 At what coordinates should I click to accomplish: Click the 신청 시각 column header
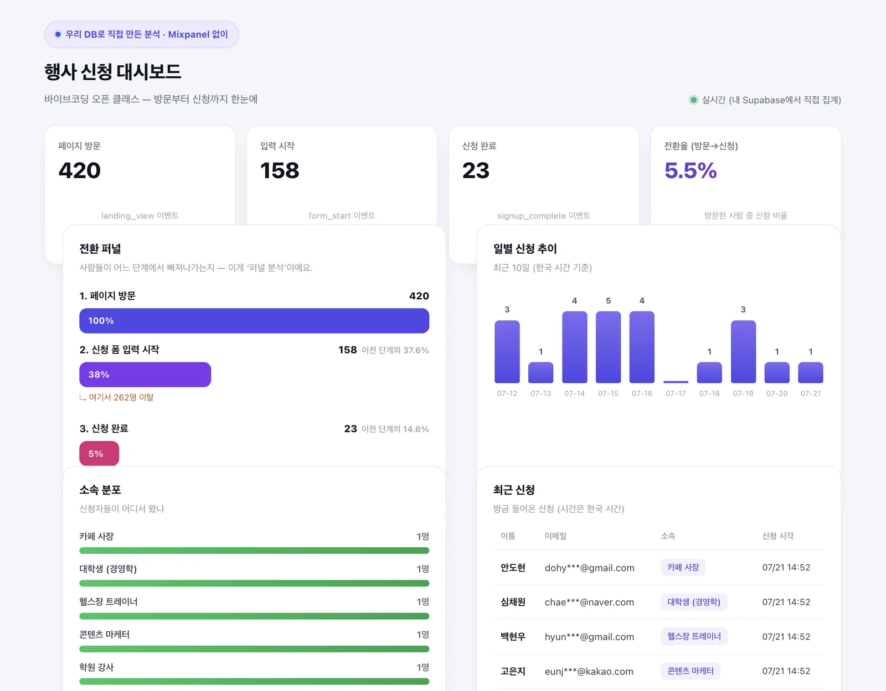click(778, 536)
